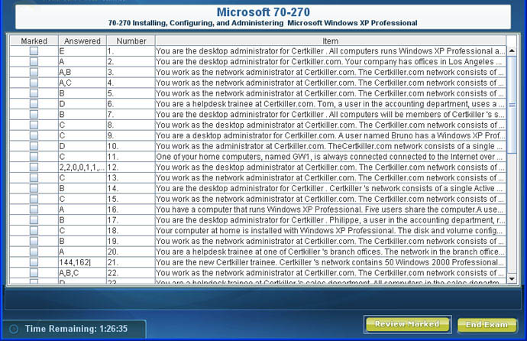Viewport: 527px width, 341px height.
Task: Mark question 22 checkbox
Action: pyautogui.click(x=34, y=273)
